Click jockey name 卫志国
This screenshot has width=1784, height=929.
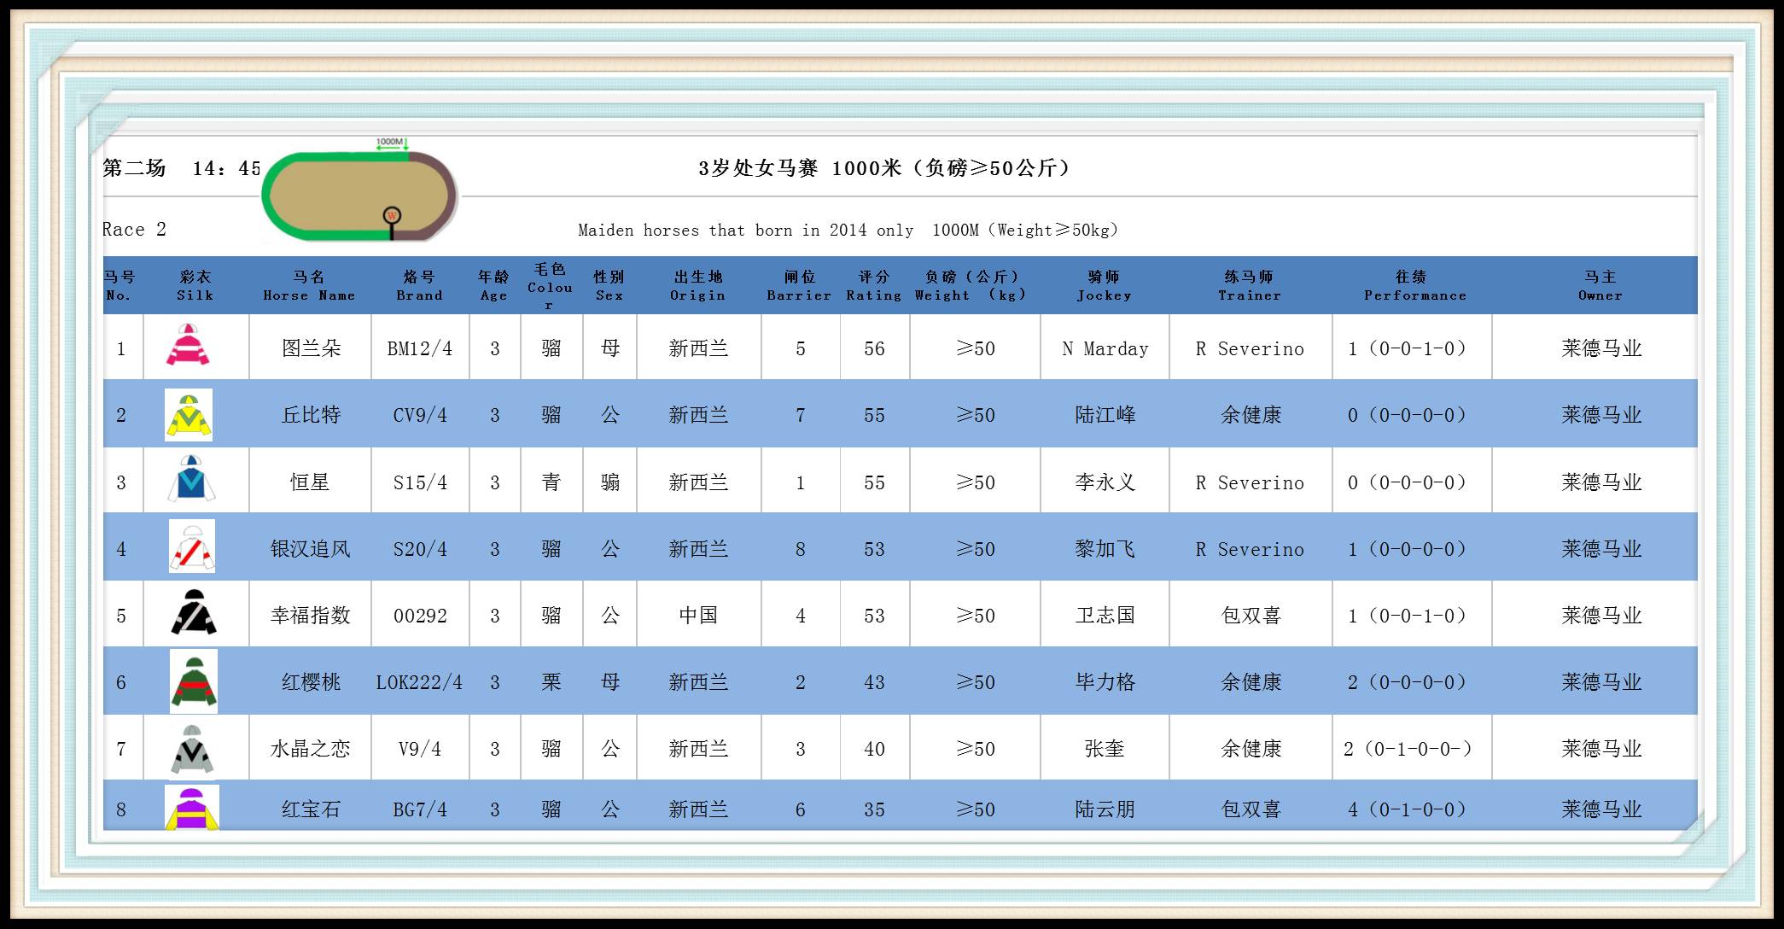tap(1105, 616)
